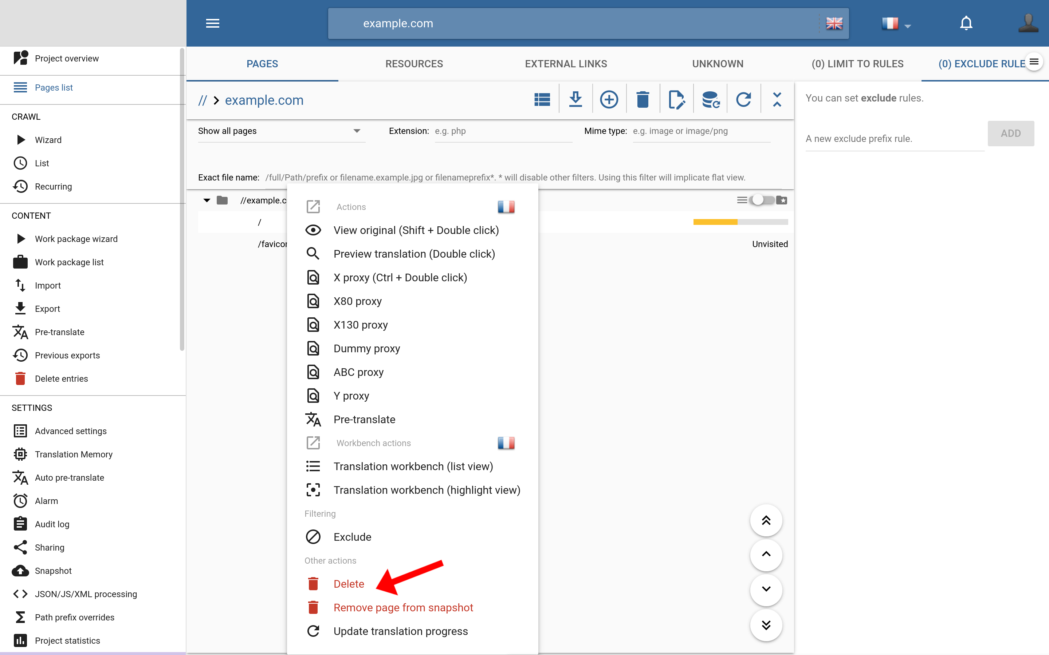Viewport: 1049px width, 655px height.
Task: Click the database sync icon in toolbar
Action: click(710, 100)
